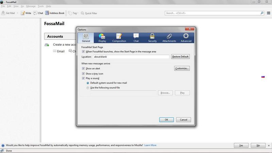Click the Location field containing about:blank

pos(131,57)
